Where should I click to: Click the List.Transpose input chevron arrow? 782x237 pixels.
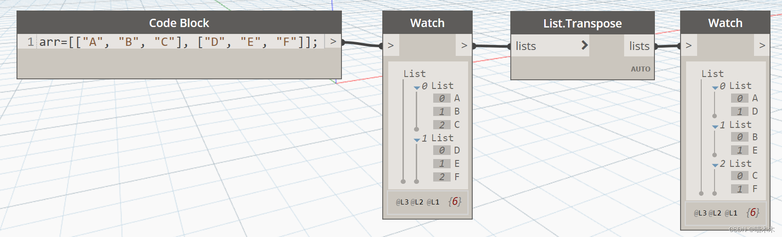pyautogui.click(x=584, y=45)
